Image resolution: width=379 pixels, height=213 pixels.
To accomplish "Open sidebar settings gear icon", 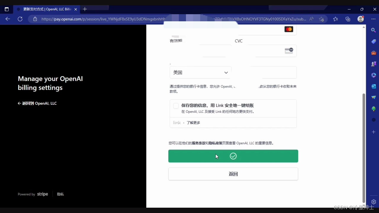I will (x=373, y=202).
